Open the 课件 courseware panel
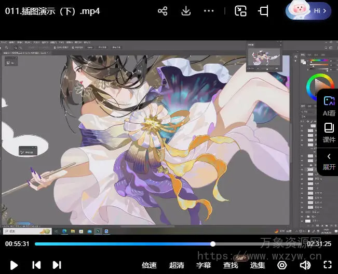This screenshot has width=338, height=274. pos(329,133)
